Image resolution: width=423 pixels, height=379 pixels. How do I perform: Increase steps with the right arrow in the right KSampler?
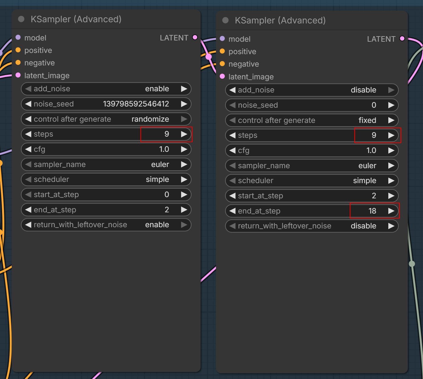[x=391, y=135]
